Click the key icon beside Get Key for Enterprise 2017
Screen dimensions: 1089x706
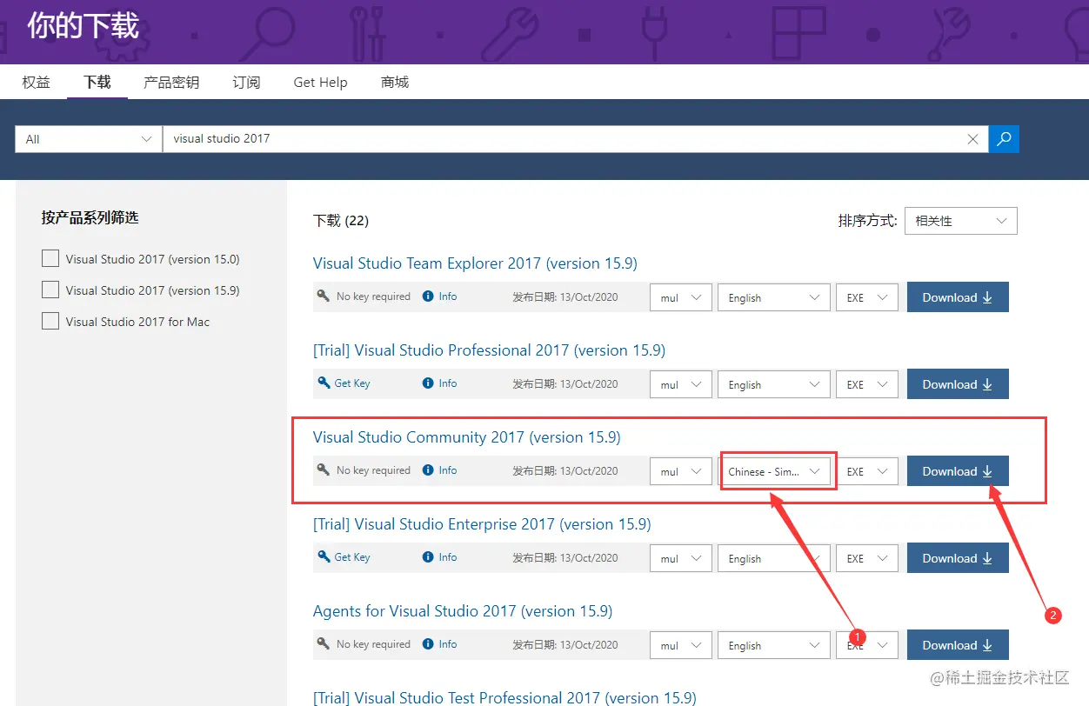click(324, 556)
